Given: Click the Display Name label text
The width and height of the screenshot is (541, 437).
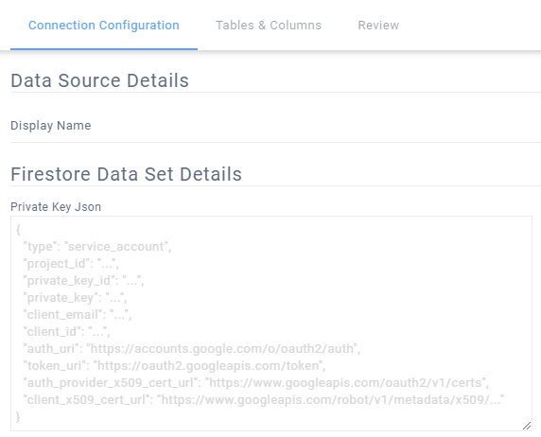Looking at the screenshot, I should [51, 126].
